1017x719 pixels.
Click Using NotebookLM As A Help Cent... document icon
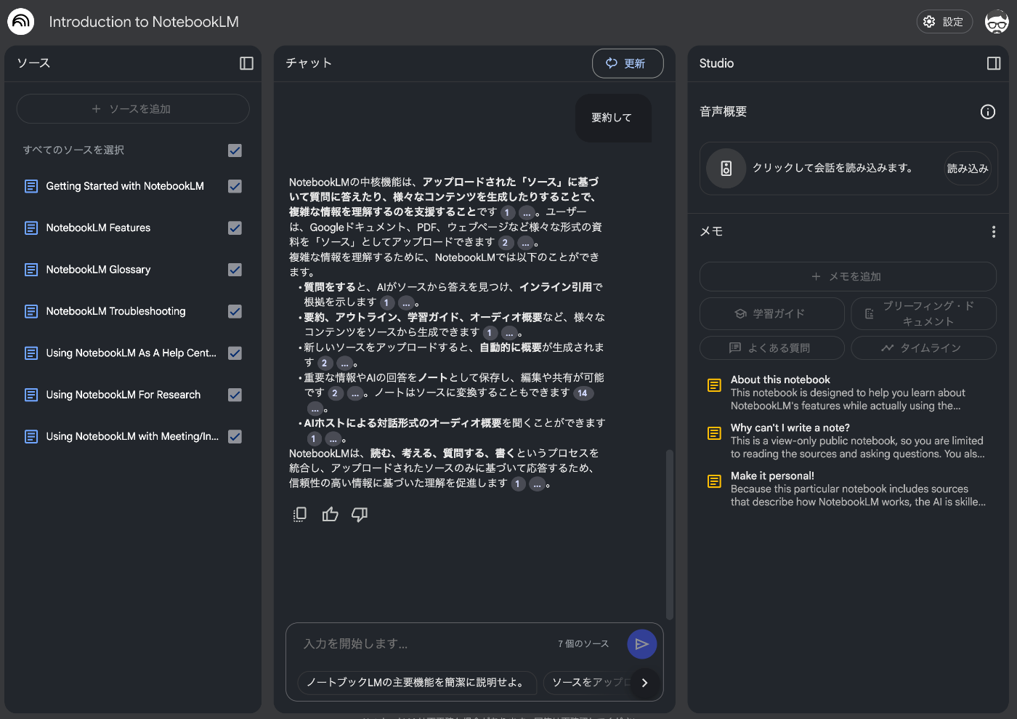(x=31, y=353)
